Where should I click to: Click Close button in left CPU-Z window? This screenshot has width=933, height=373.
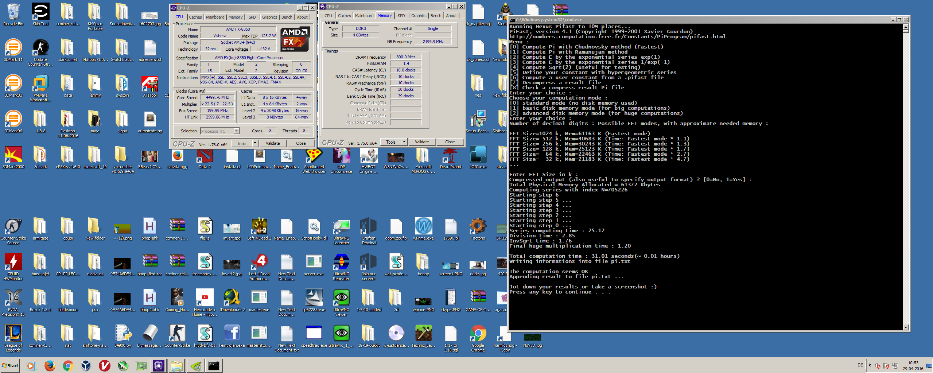(x=301, y=143)
